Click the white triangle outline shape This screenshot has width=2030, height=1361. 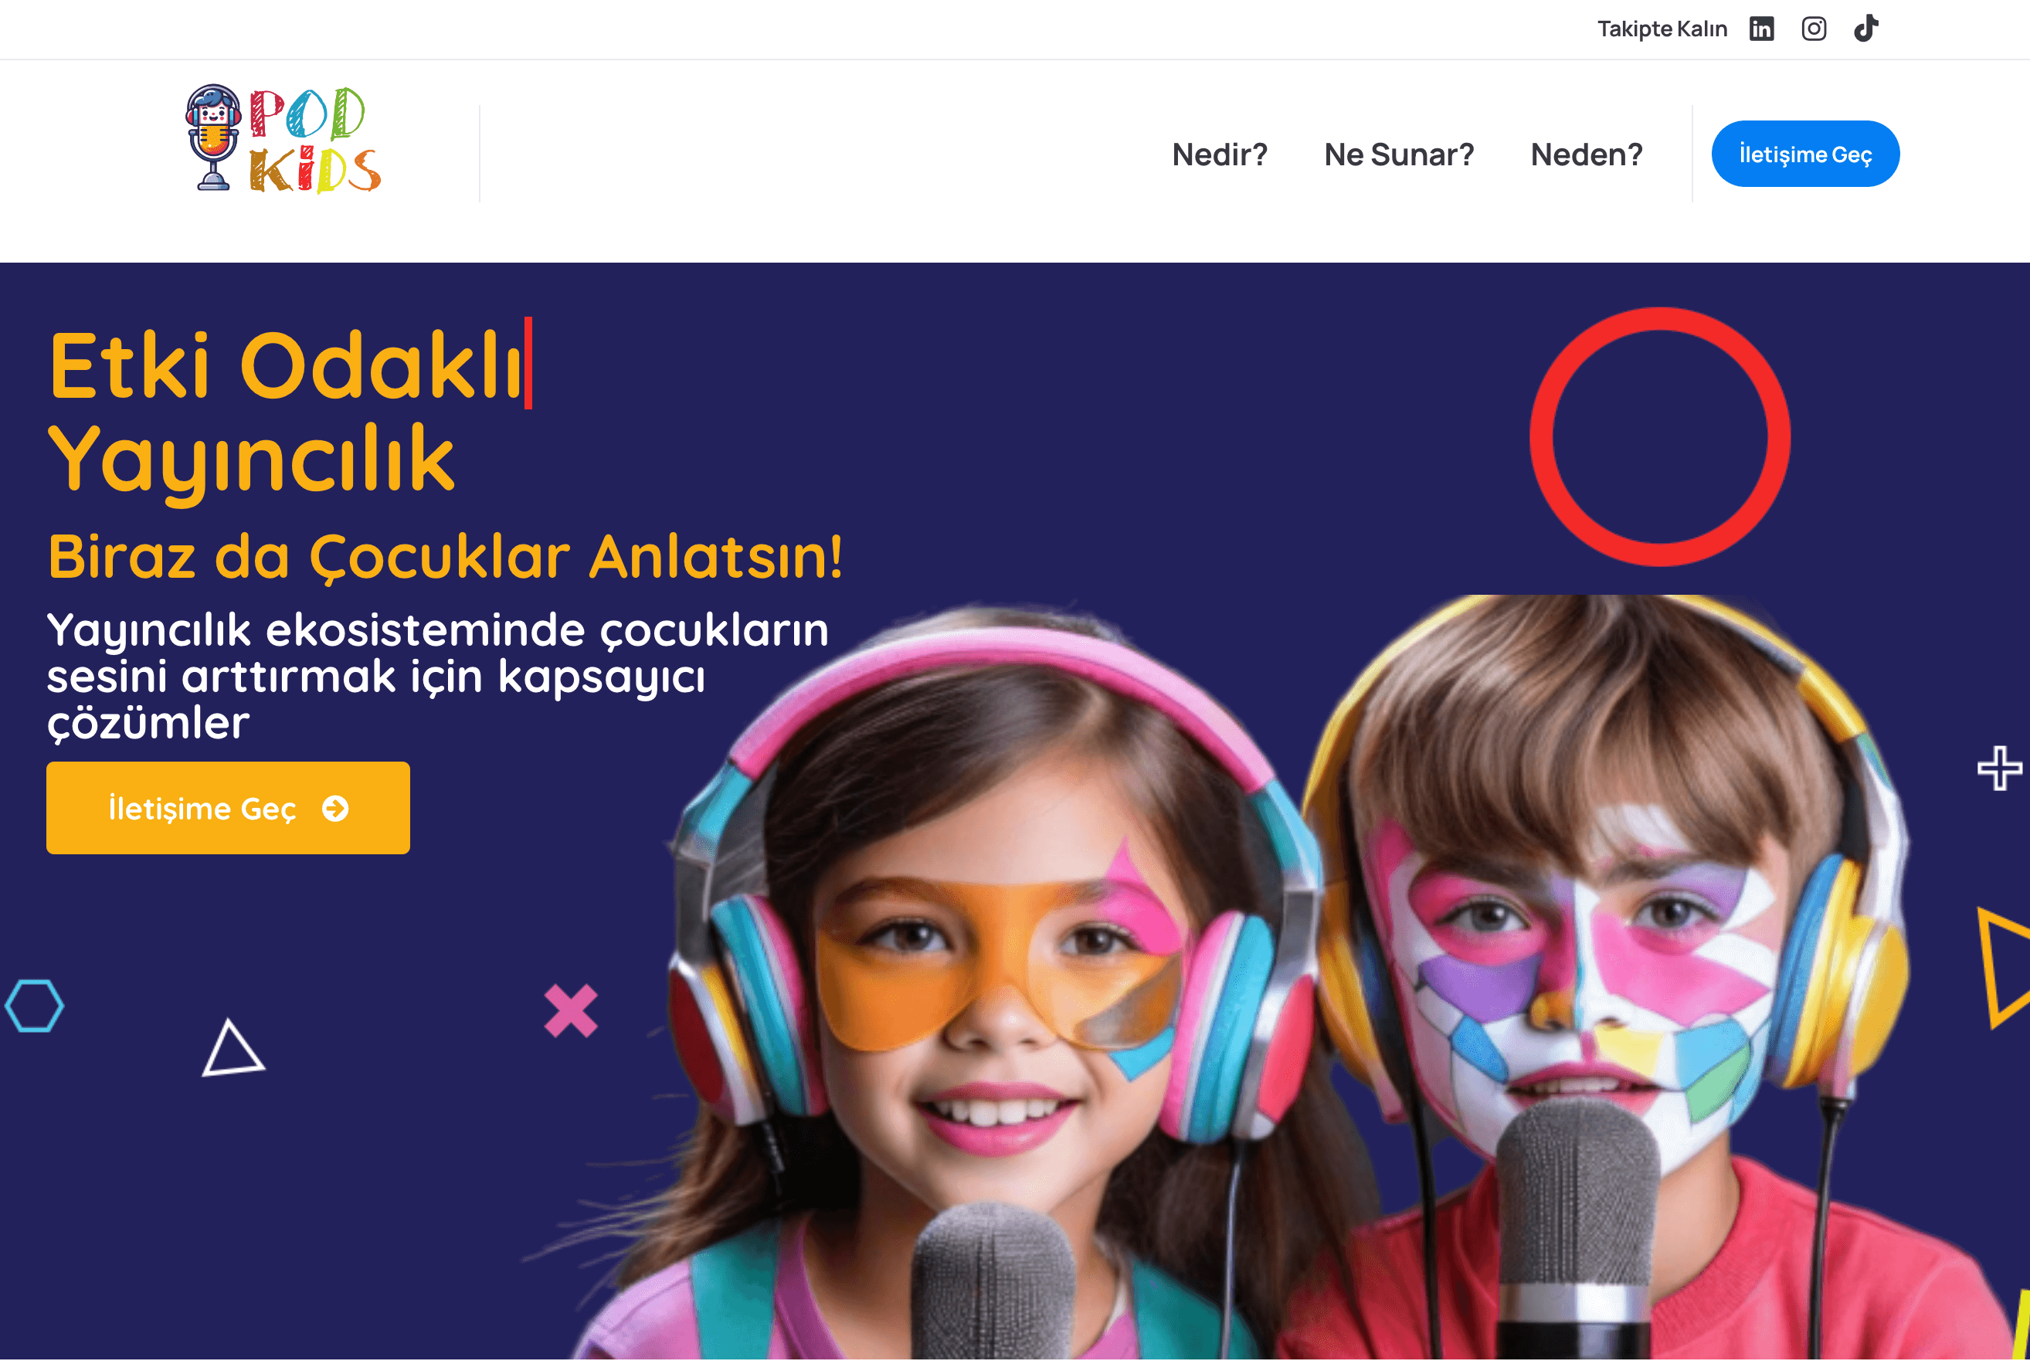pos(233,1048)
